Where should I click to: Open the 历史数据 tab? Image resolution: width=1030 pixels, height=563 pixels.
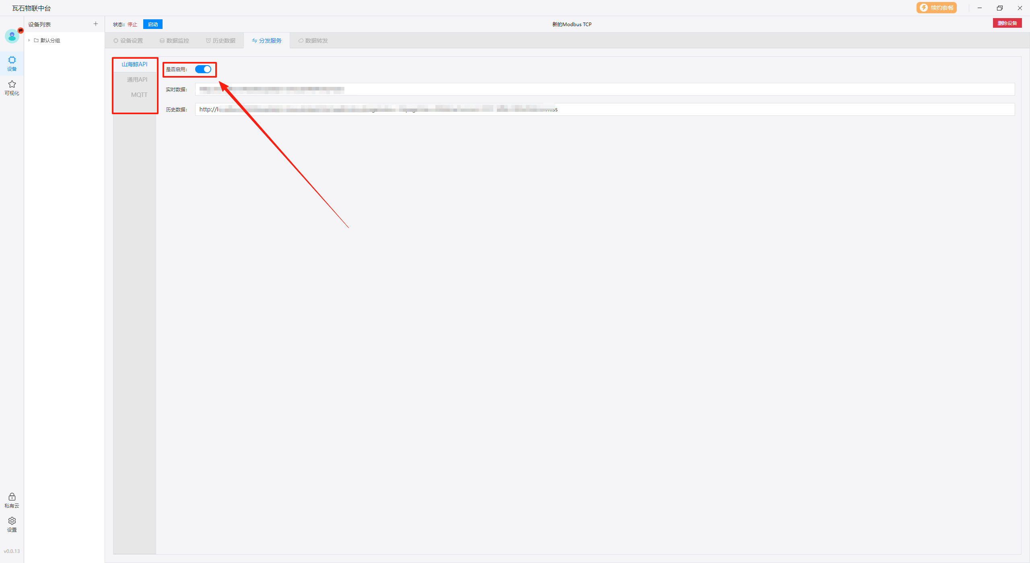coord(220,41)
